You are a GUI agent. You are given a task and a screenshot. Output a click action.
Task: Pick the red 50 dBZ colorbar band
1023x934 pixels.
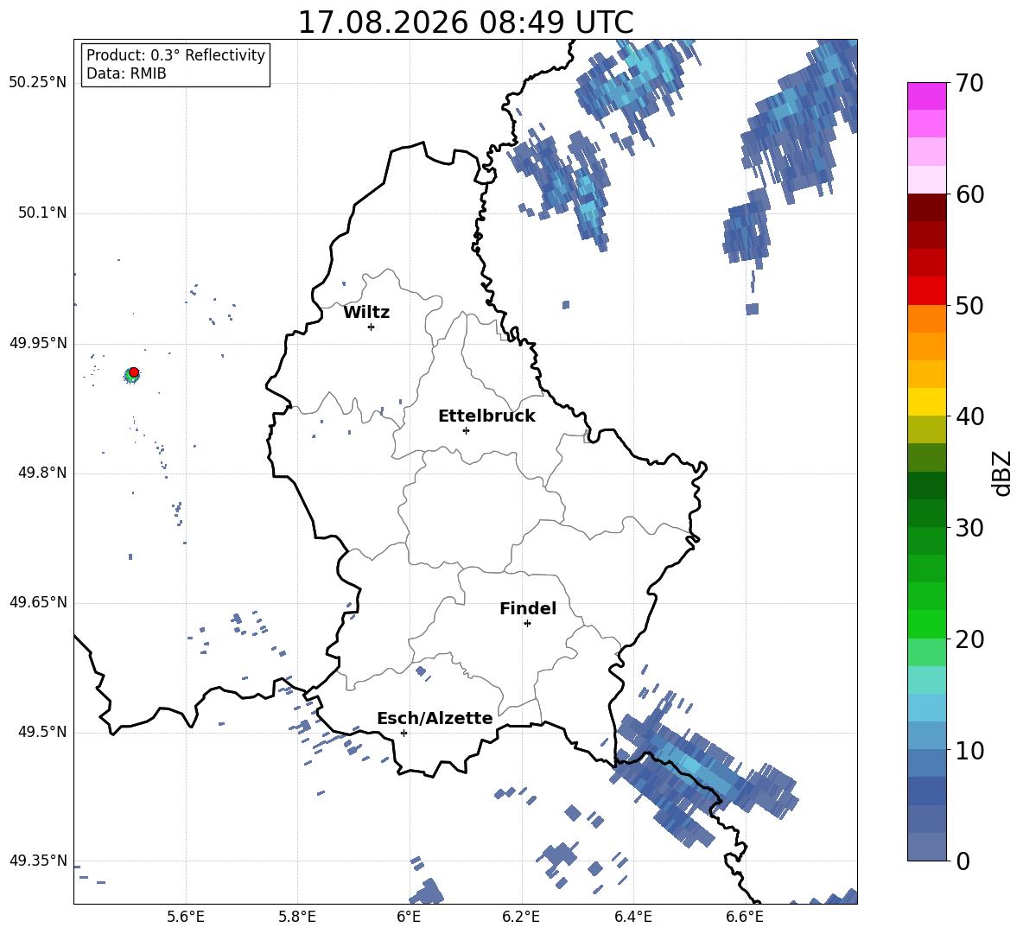pos(926,291)
